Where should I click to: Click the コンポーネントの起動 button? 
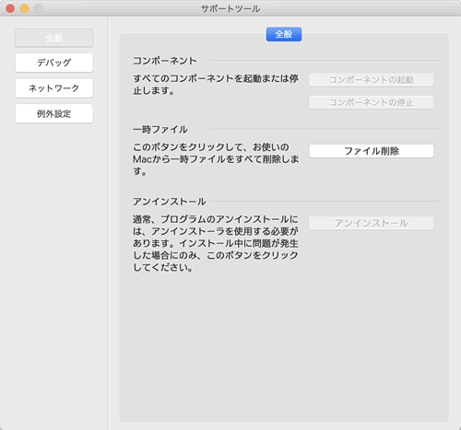click(372, 79)
